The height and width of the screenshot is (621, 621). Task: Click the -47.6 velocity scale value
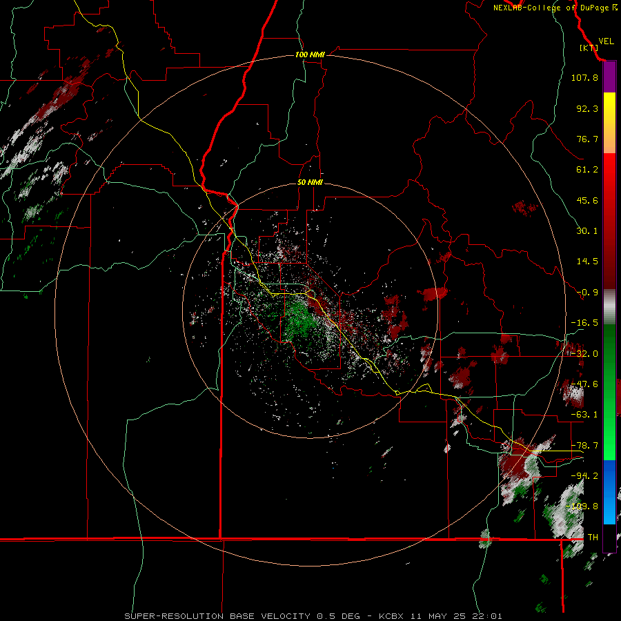[x=584, y=384]
